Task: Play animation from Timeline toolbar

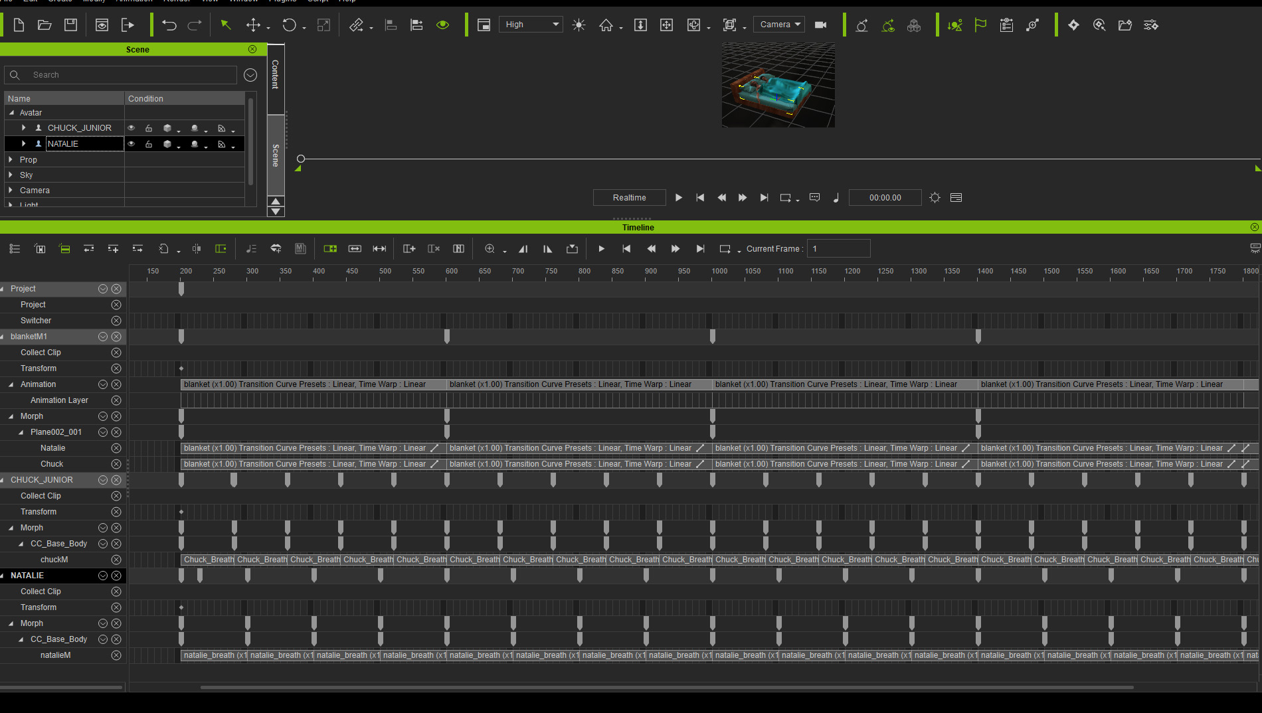Action: (x=601, y=249)
